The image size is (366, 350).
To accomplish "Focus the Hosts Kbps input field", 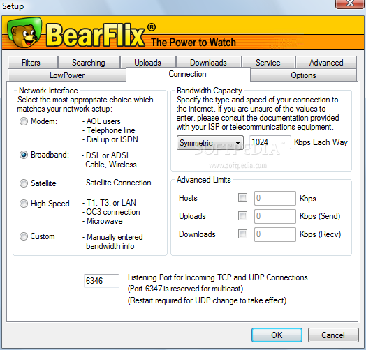I will click(x=275, y=198).
